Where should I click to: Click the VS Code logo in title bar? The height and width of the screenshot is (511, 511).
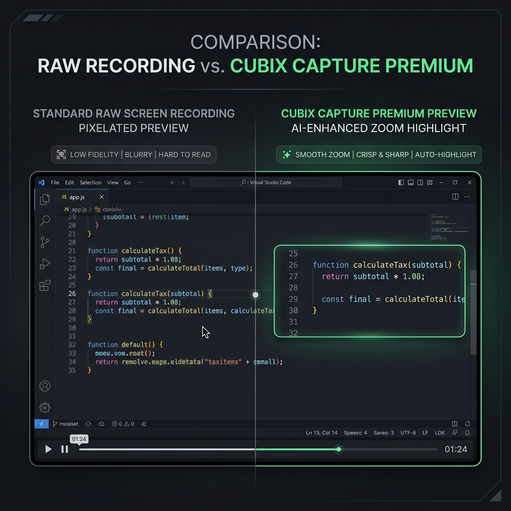tap(41, 183)
